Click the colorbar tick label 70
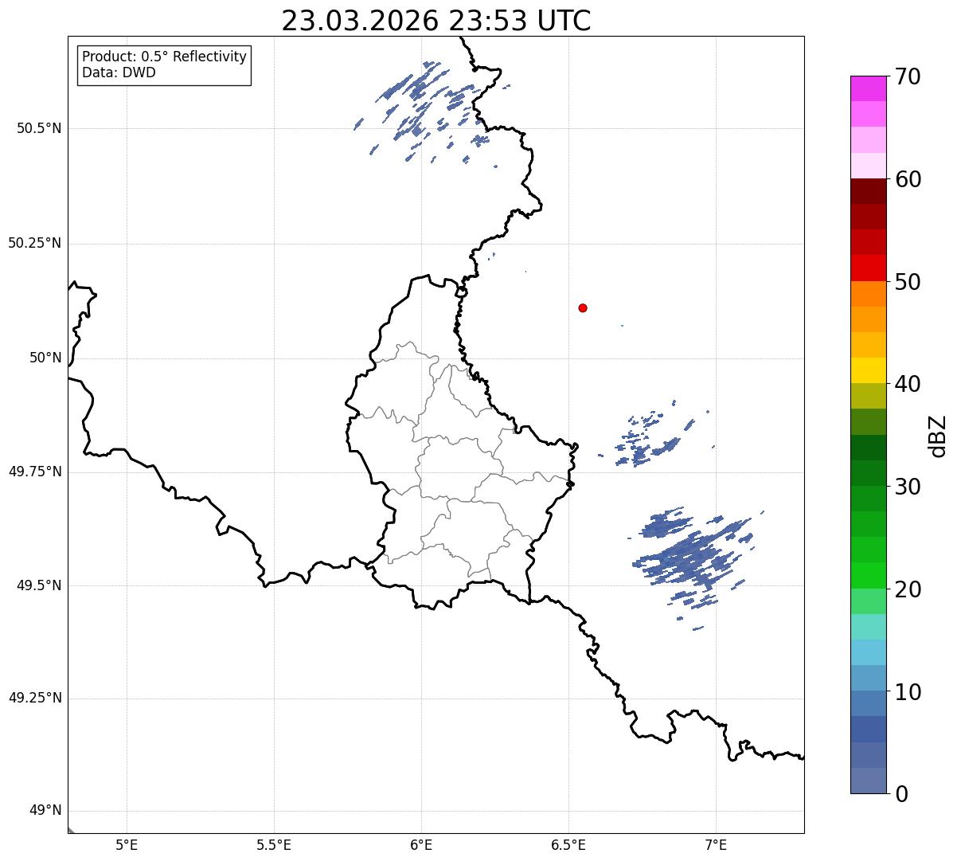Screen dimensions: 957x861 tap(908, 76)
